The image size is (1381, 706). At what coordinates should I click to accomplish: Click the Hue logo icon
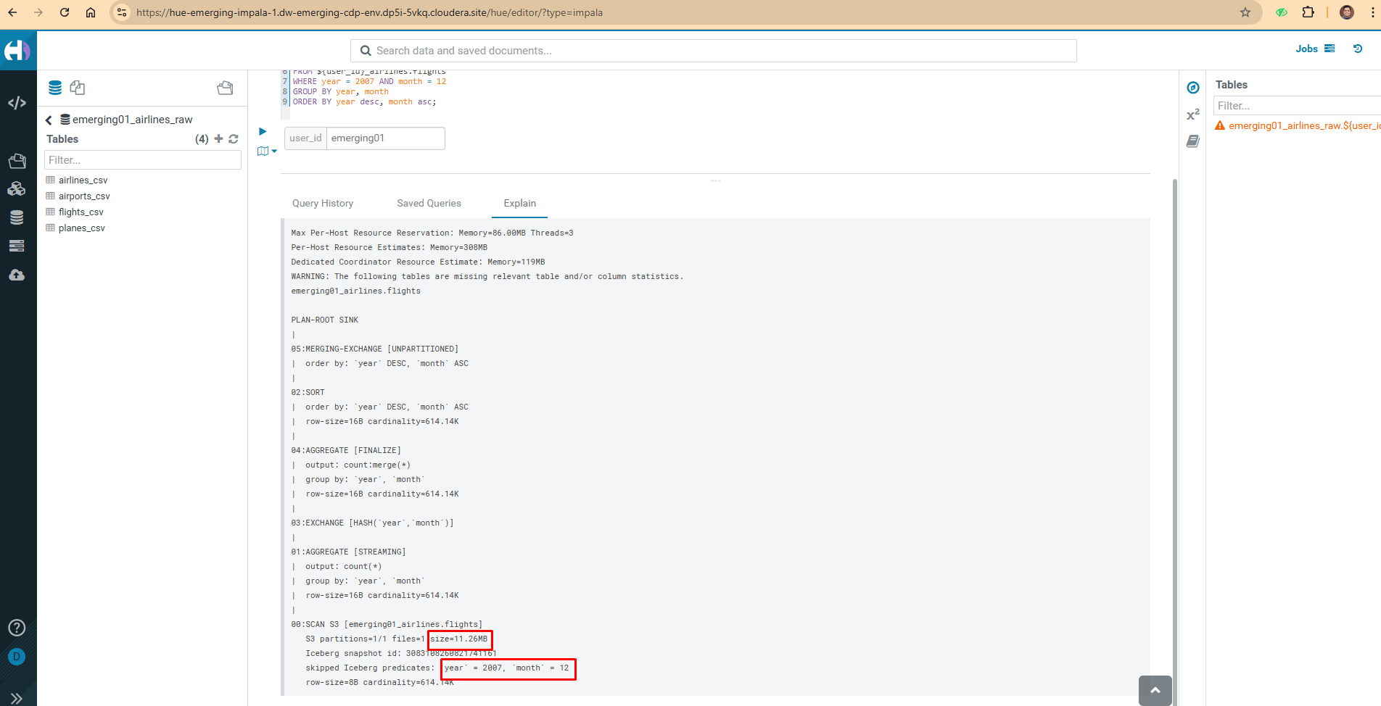17,50
